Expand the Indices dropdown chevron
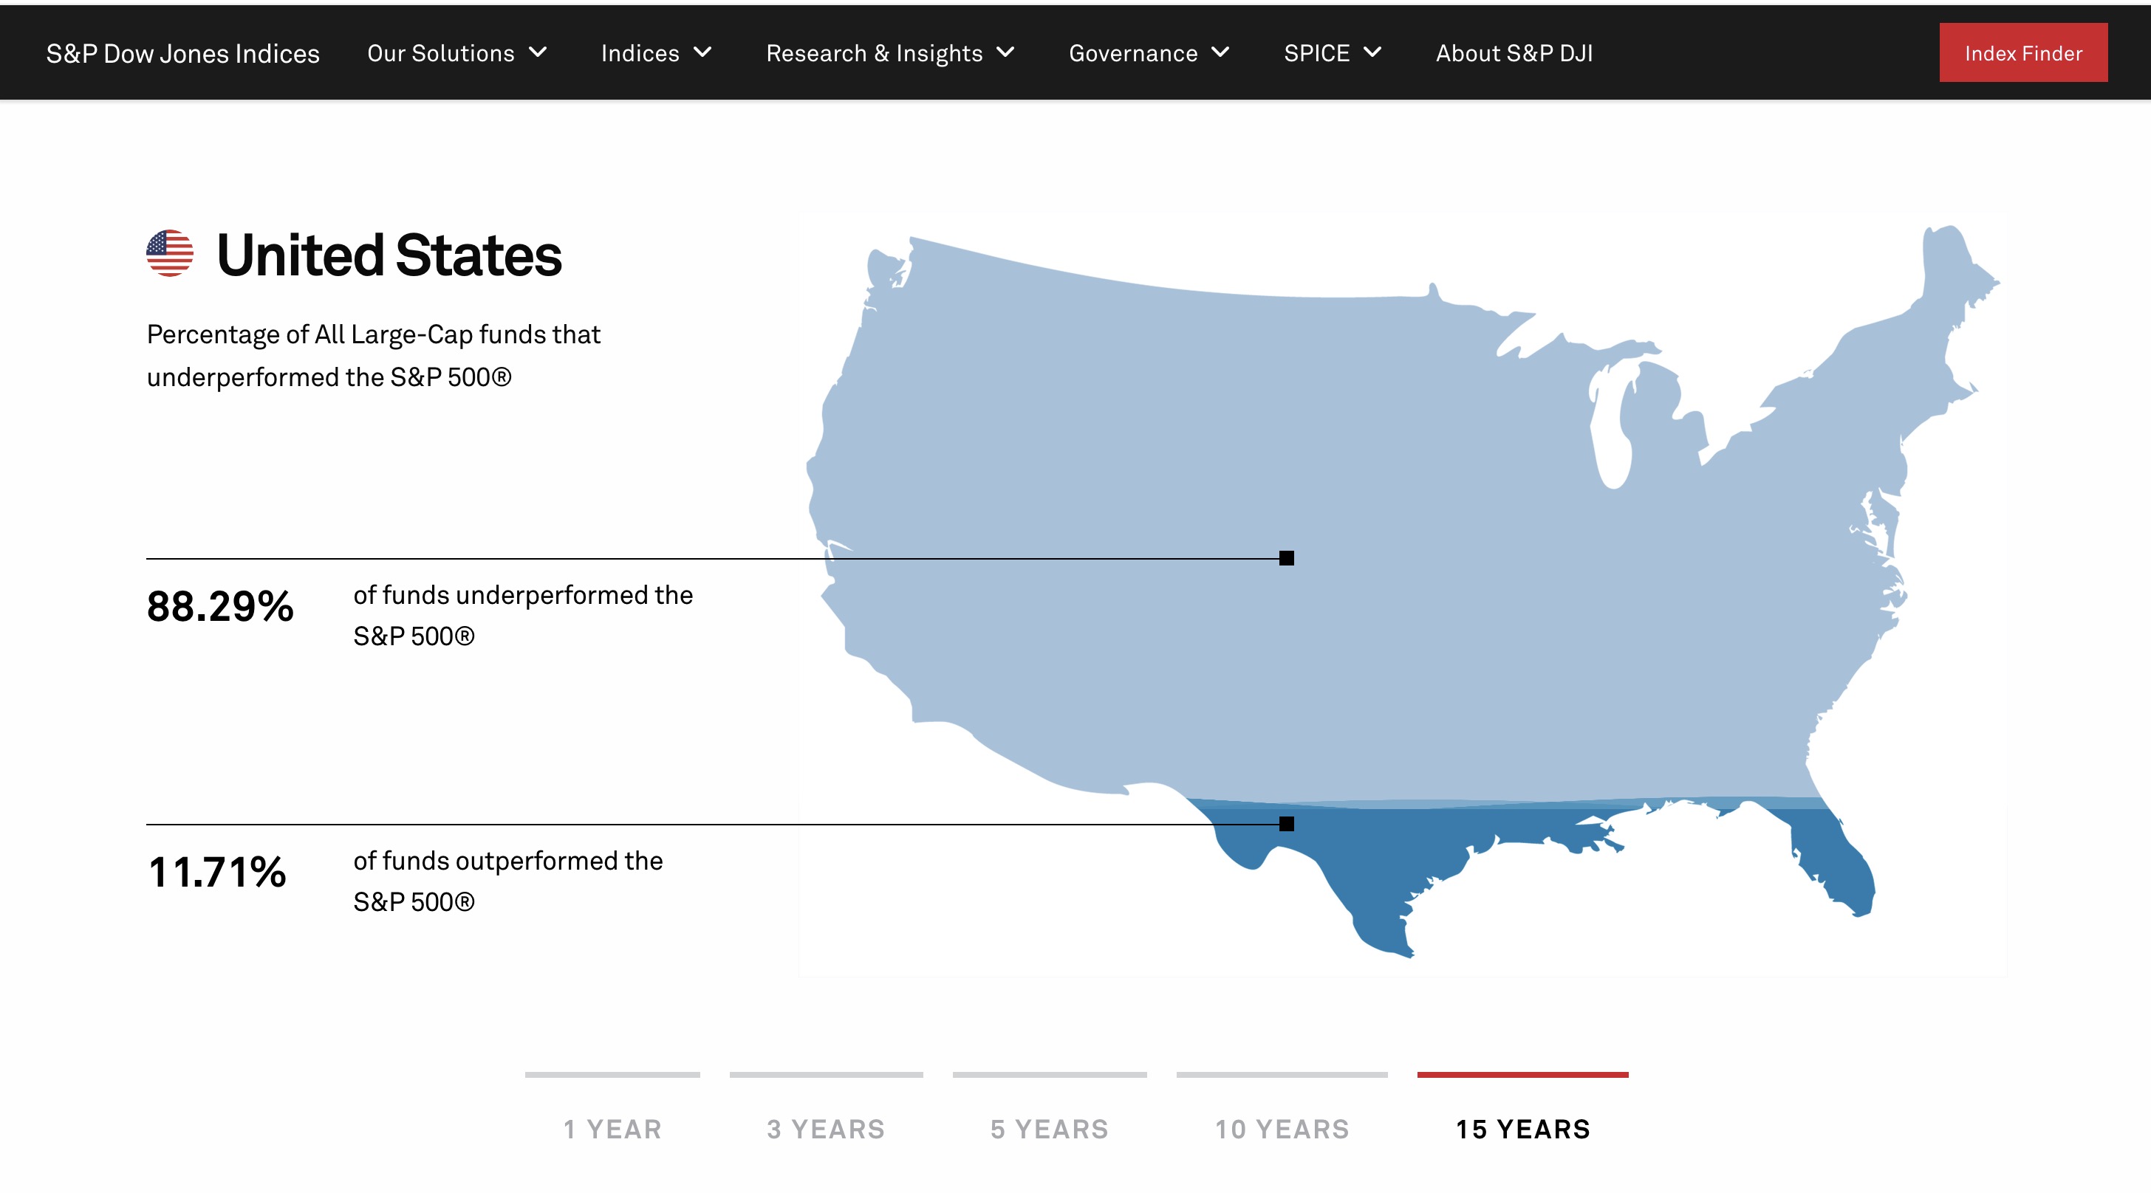The height and width of the screenshot is (1193, 2151). click(703, 52)
